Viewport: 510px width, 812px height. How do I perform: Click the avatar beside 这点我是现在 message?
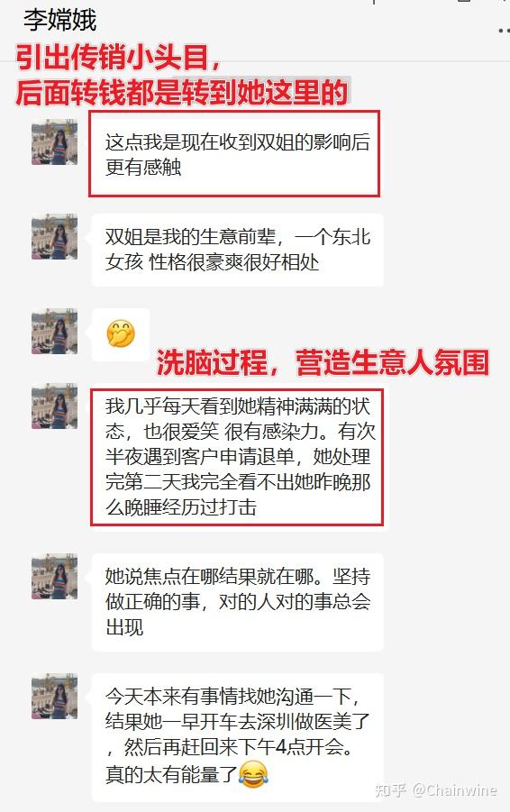(x=54, y=141)
